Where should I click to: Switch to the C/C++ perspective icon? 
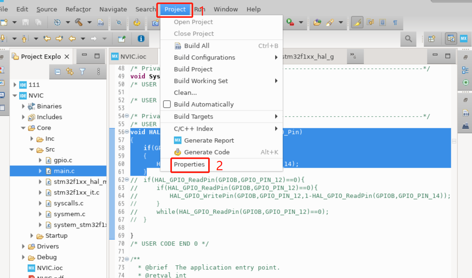click(451, 39)
